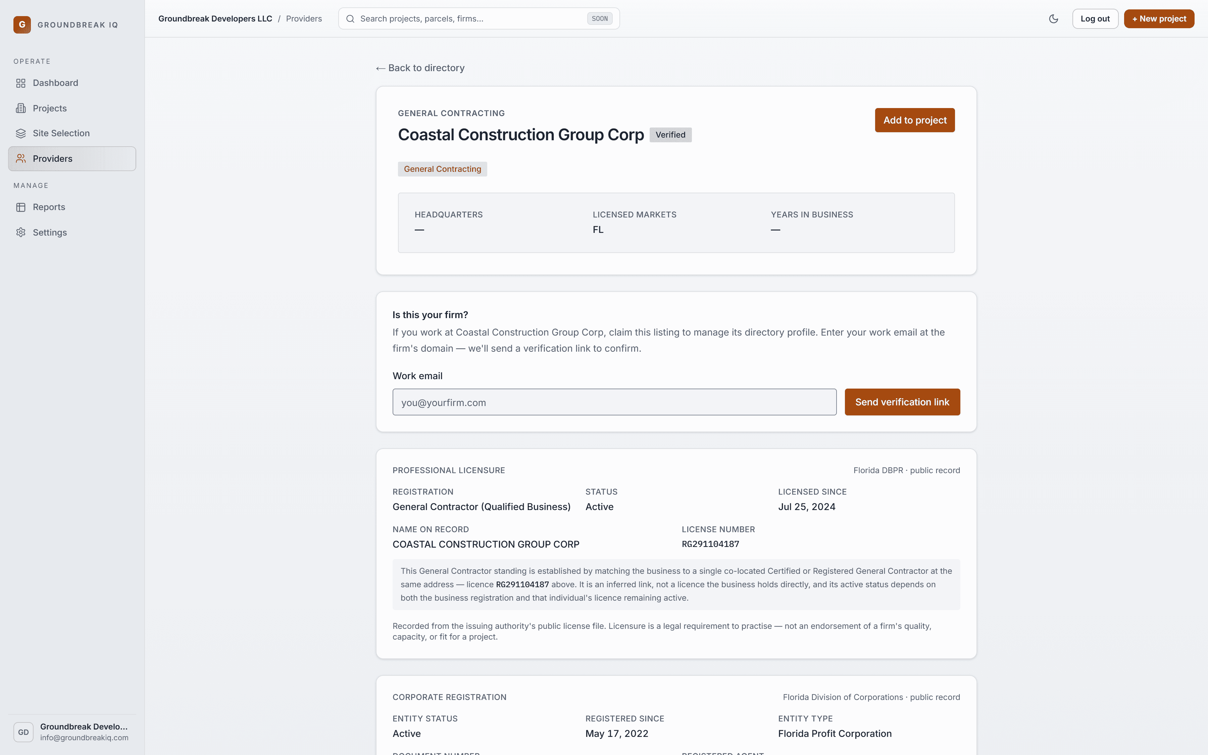1208x755 pixels.
Task: Click the FL licensed markets value
Action: tap(598, 230)
